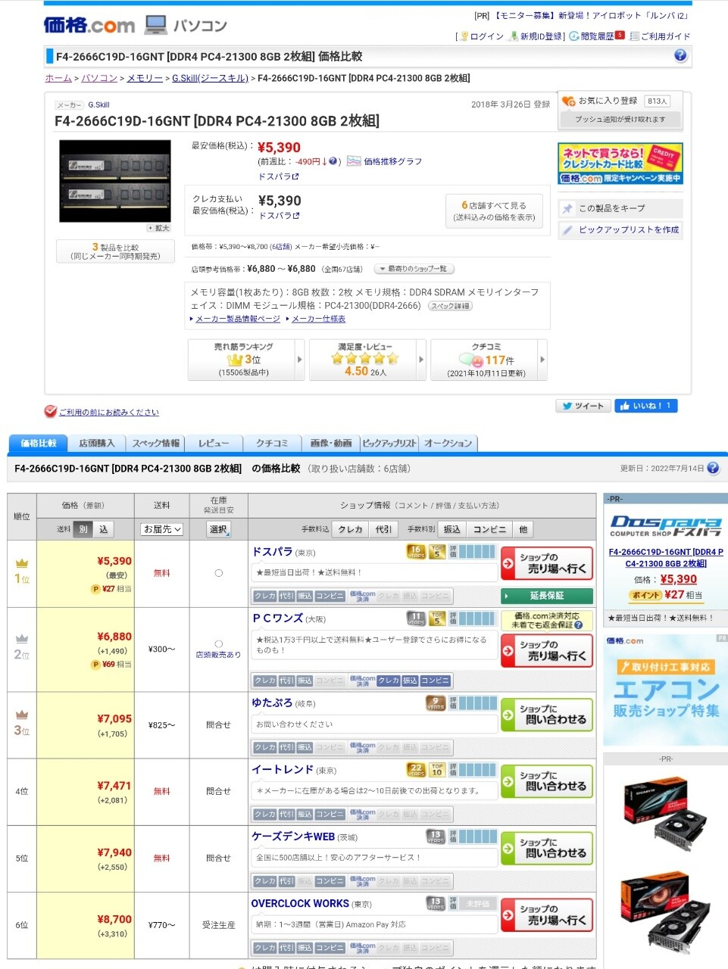Click the pin icon to keep this product

(x=567, y=208)
